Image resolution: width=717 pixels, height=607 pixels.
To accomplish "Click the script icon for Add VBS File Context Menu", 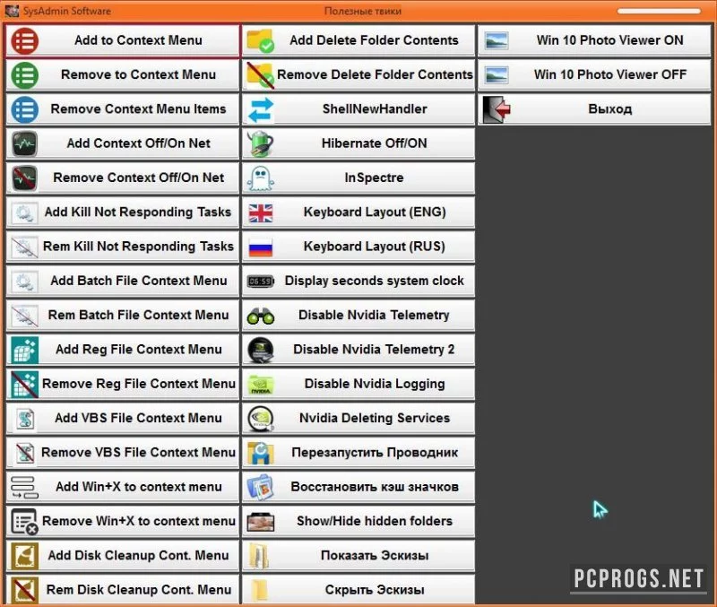I will 25,419.
